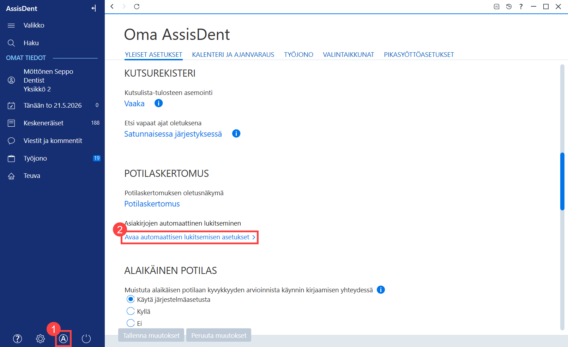Switch to Pikasyöttöasetukset tab
This screenshot has width=568, height=347.
419,55
